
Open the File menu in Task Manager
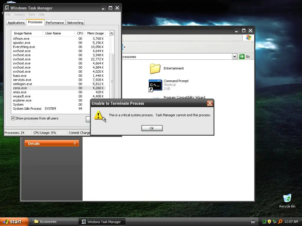point(8,14)
